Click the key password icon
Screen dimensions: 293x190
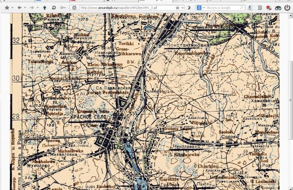pyautogui.click(x=63, y=8)
